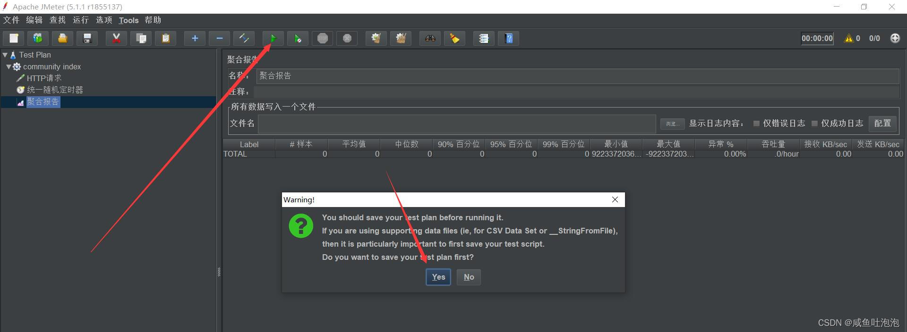The width and height of the screenshot is (907, 332).
Task: Click the warning triangle log indicator
Action: pyautogui.click(x=849, y=38)
